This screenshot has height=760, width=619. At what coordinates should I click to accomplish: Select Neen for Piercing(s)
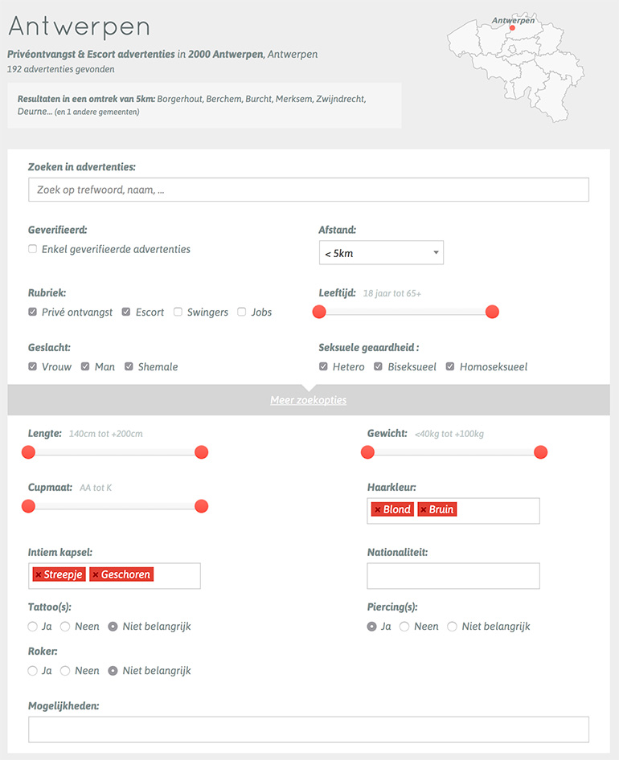(404, 626)
